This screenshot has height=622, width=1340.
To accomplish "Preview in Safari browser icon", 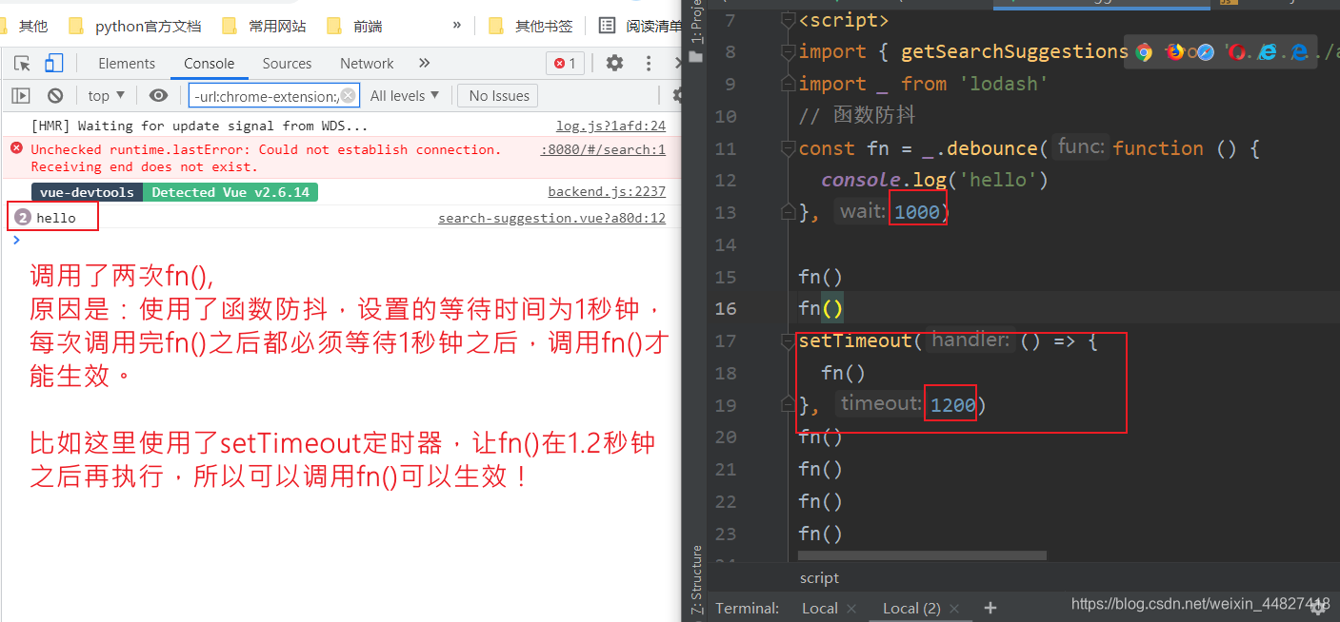I will (x=1206, y=52).
